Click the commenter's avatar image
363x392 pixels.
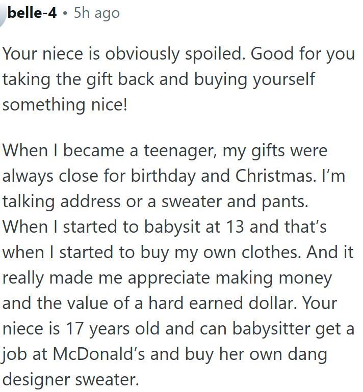(3, 12)
